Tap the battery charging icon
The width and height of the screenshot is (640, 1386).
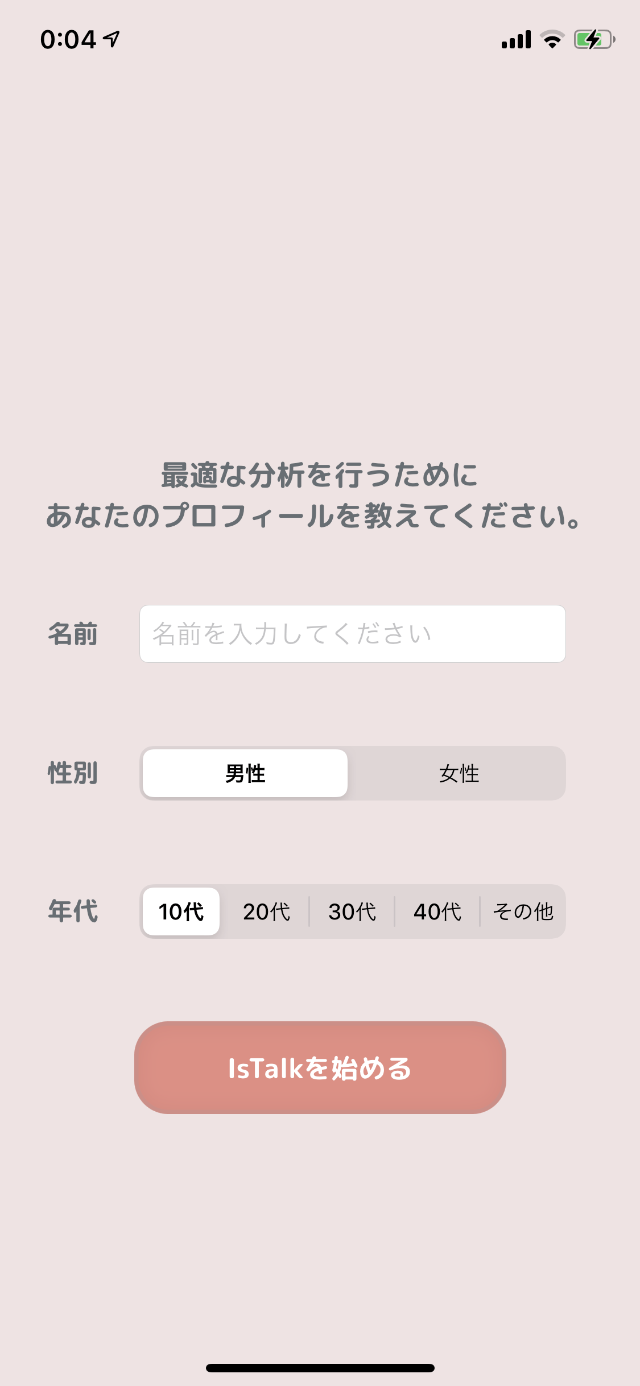pos(594,39)
